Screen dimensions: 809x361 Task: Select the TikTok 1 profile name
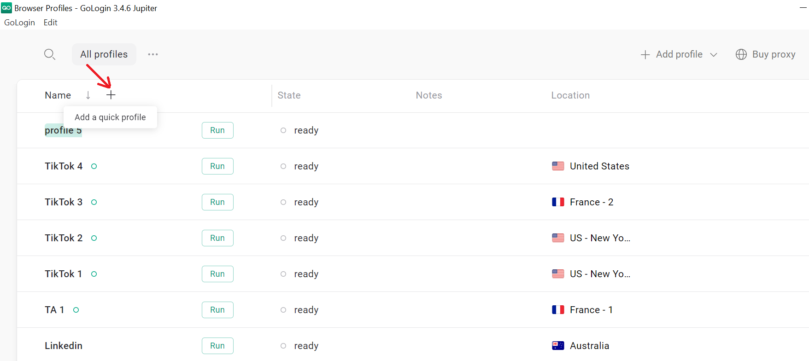point(63,274)
